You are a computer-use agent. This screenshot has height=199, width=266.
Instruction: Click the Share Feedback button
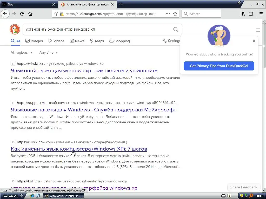(x=244, y=187)
